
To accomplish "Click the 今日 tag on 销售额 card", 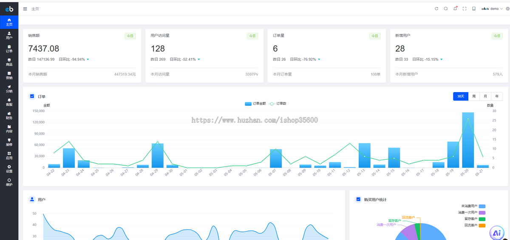I will tap(130, 36).
